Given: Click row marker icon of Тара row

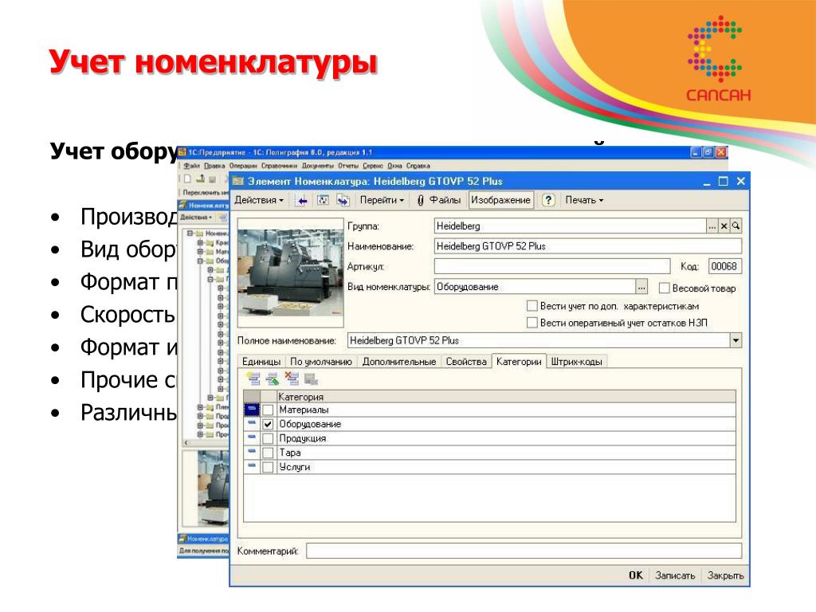Looking at the screenshot, I should (251, 453).
